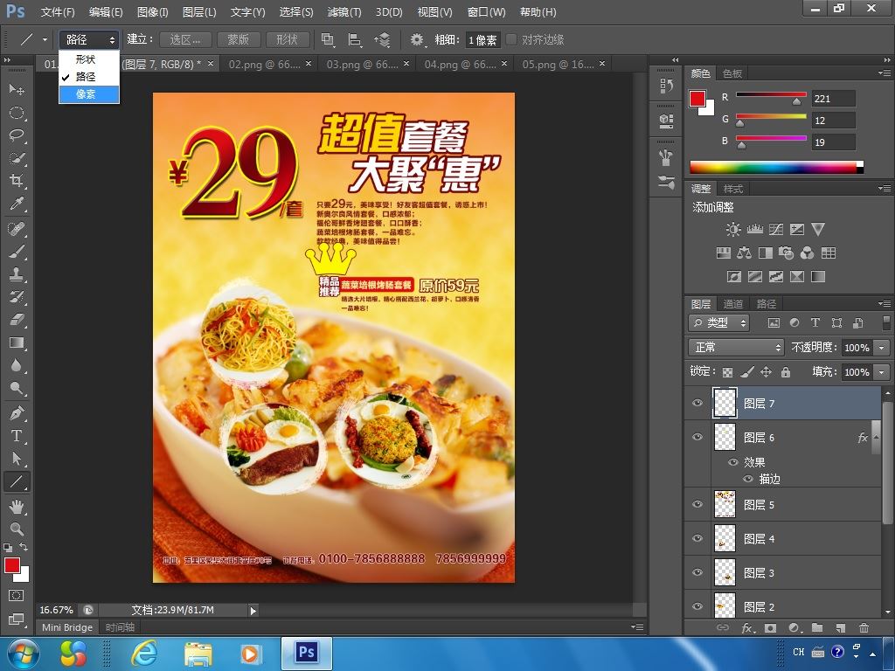
Task: Select the Path Selection tool
Action: [17, 459]
